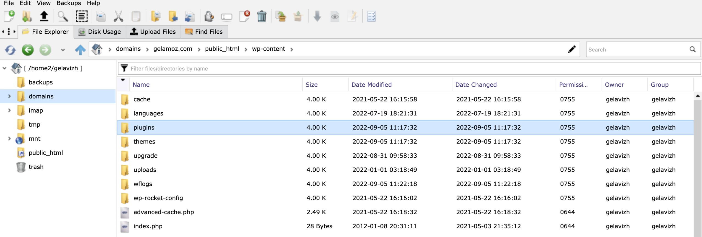Collapse the /home2/gelavizh root node

click(4, 68)
